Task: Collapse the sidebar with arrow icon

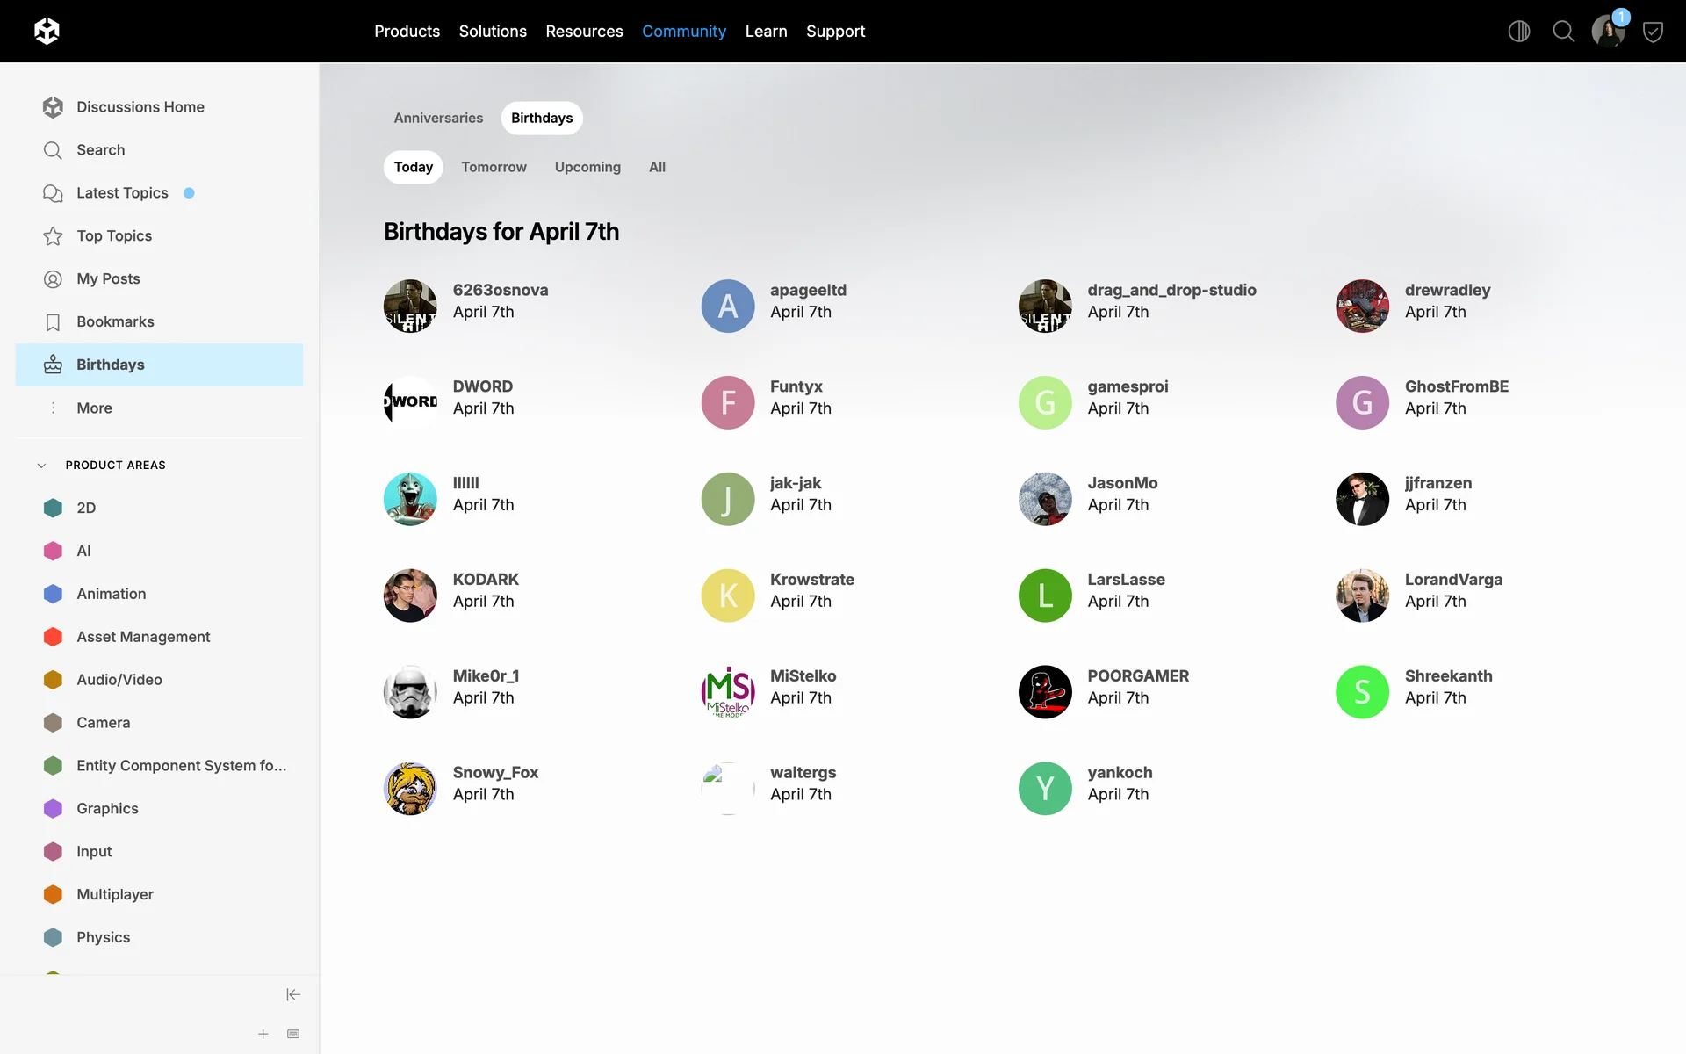Action: [293, 994]
